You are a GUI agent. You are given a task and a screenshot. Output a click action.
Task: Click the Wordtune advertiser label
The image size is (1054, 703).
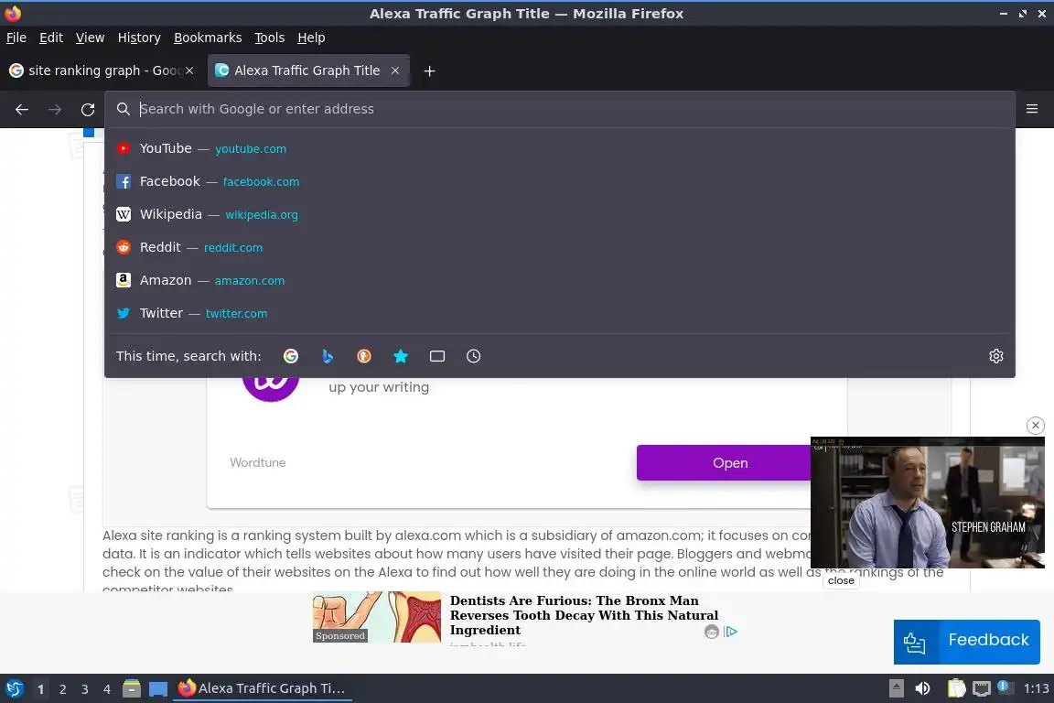[x=257, y=463]
